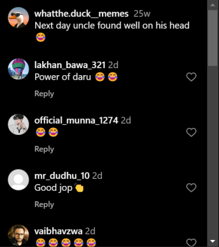This screenshot has height=247, width=219.
Task: Open whatthe.duck__memes duck avatar
Action: point(18,18)
